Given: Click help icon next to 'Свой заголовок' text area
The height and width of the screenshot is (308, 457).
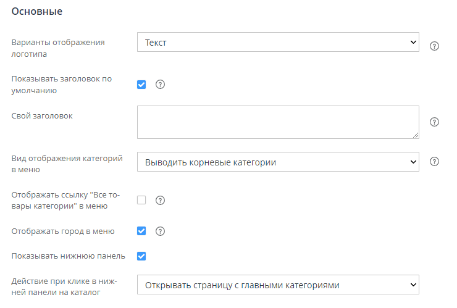Looking at the screenshot, I should 434,122.
